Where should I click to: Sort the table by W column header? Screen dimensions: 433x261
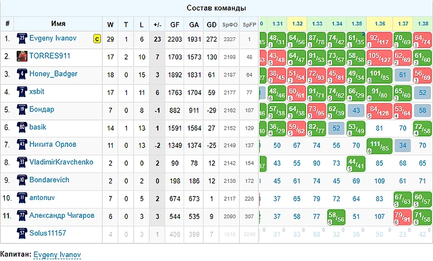tap(110, 24)
